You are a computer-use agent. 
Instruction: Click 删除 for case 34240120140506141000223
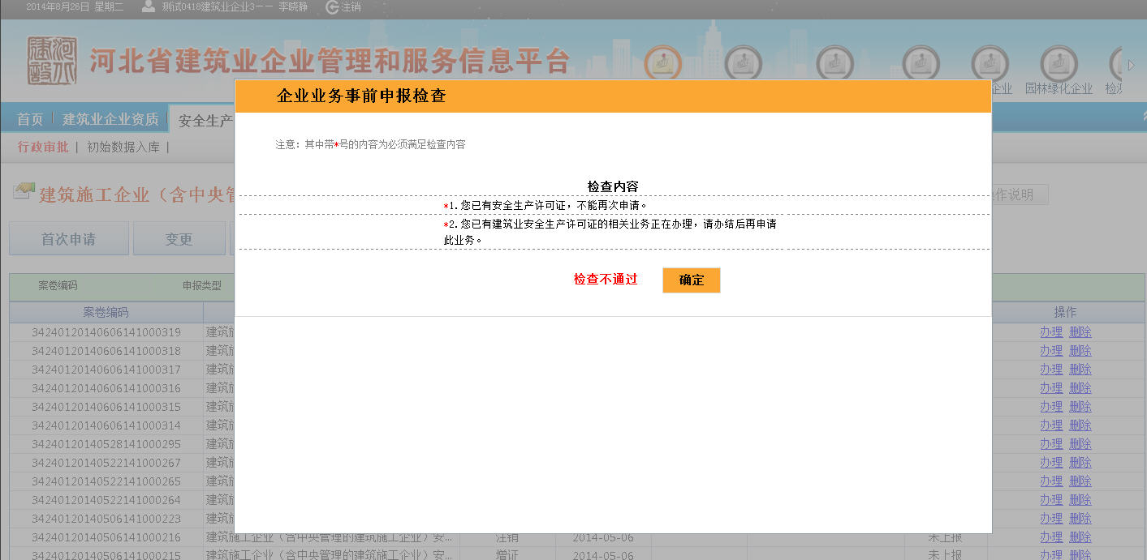[1080, 519]
